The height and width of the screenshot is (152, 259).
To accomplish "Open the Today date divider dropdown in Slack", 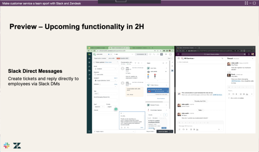I will [x=200, y=110].
